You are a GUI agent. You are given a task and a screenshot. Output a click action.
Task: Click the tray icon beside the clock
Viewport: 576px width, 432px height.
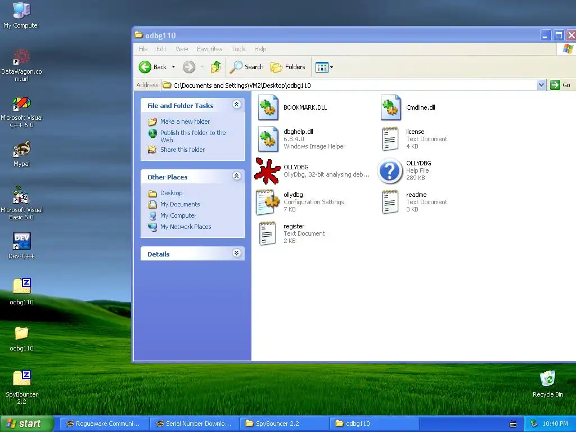click(x=534, y=424)
